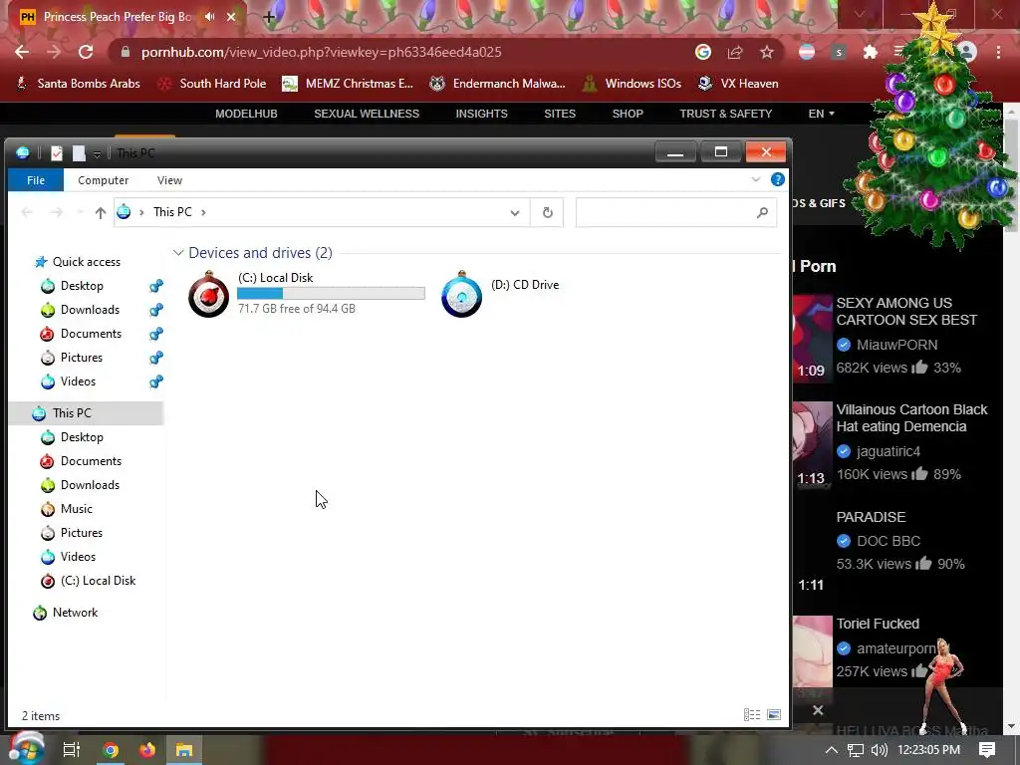Open the Customize Quick Access Toolbar dropdown
The height and width of the screenshot is (765, 1020).
click(97, 154)
